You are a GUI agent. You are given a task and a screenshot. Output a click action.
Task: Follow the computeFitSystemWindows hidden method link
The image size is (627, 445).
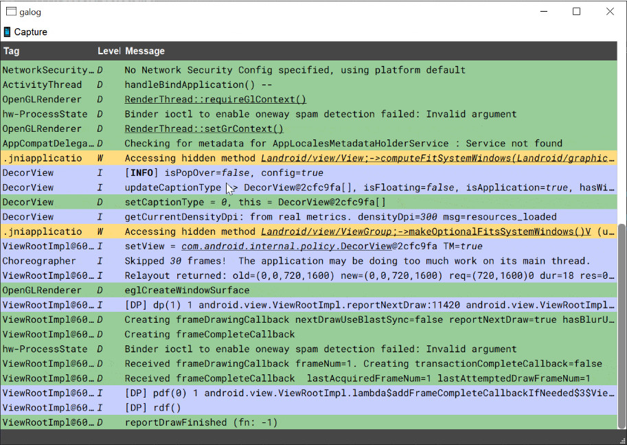[x=438, y=159]
